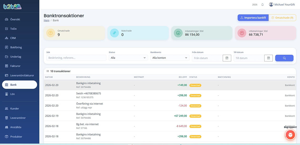Viewport: 300px width, 145px height.
Task: Click the Omatchade question mark icon card
Action: (x=50, y=33)
